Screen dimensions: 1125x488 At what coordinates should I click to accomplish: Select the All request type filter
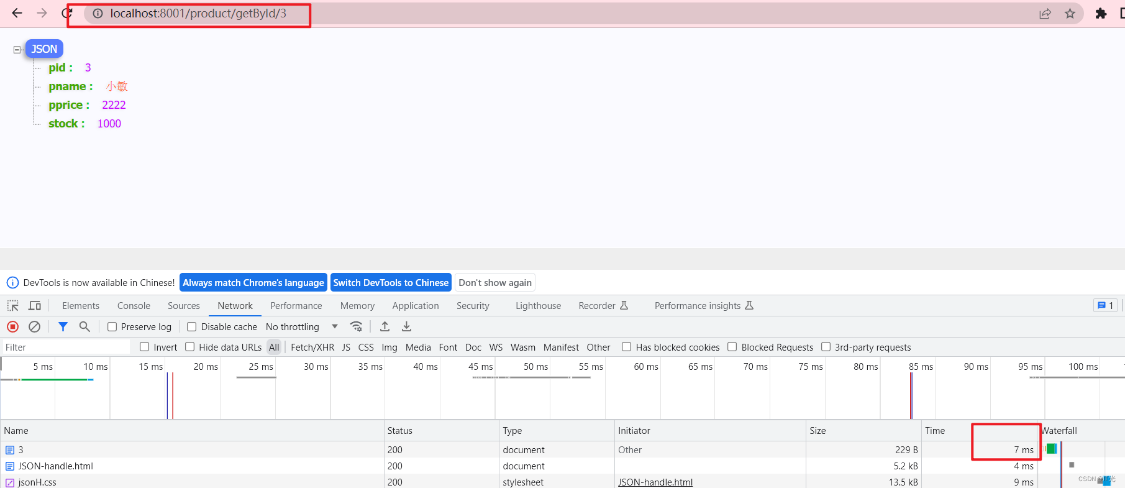(274, 348)
